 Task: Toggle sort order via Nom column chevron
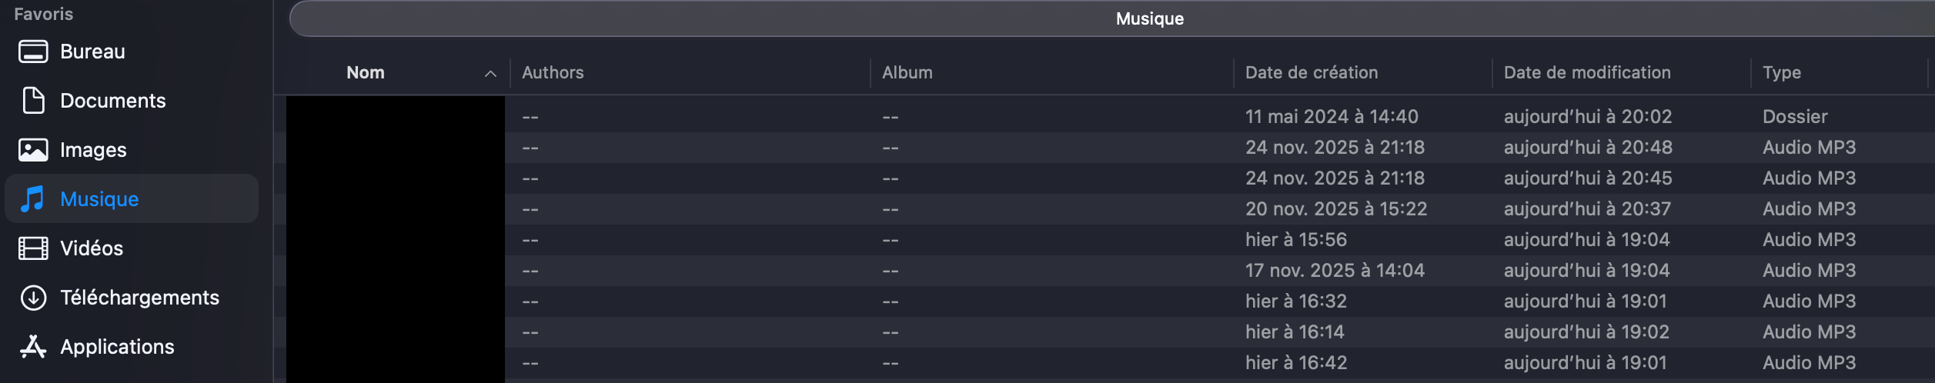[490, 73]
